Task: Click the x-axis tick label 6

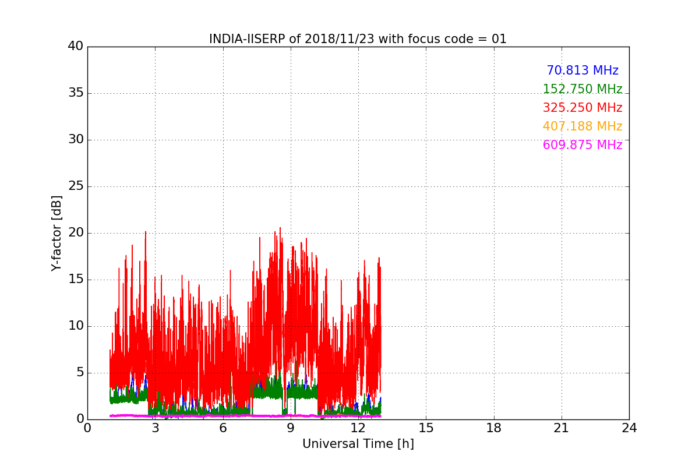Action: [x=223, y=428]
